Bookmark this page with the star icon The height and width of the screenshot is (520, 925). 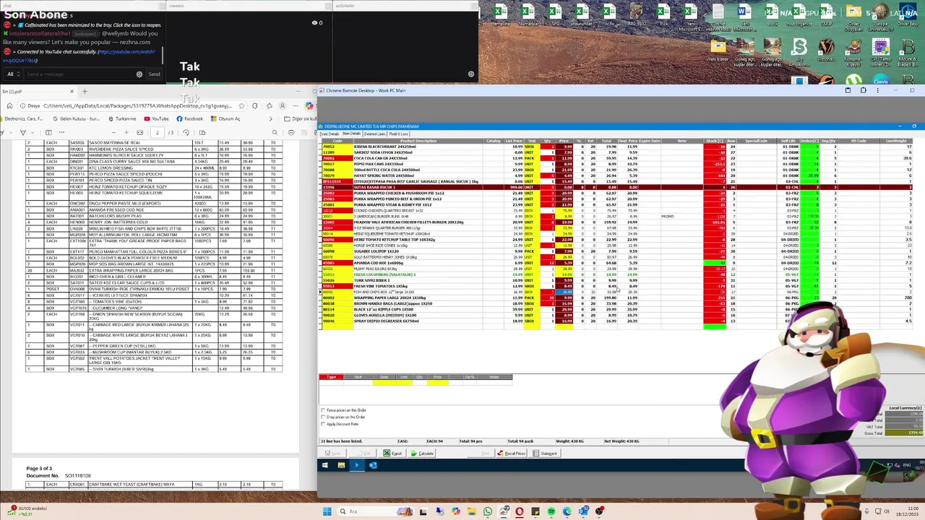242,106
